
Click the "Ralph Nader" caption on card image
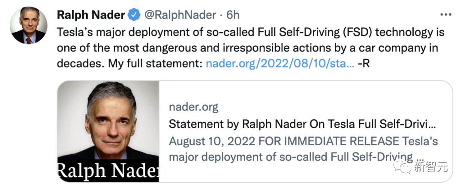pyautogui.click(x=108, y=171)
